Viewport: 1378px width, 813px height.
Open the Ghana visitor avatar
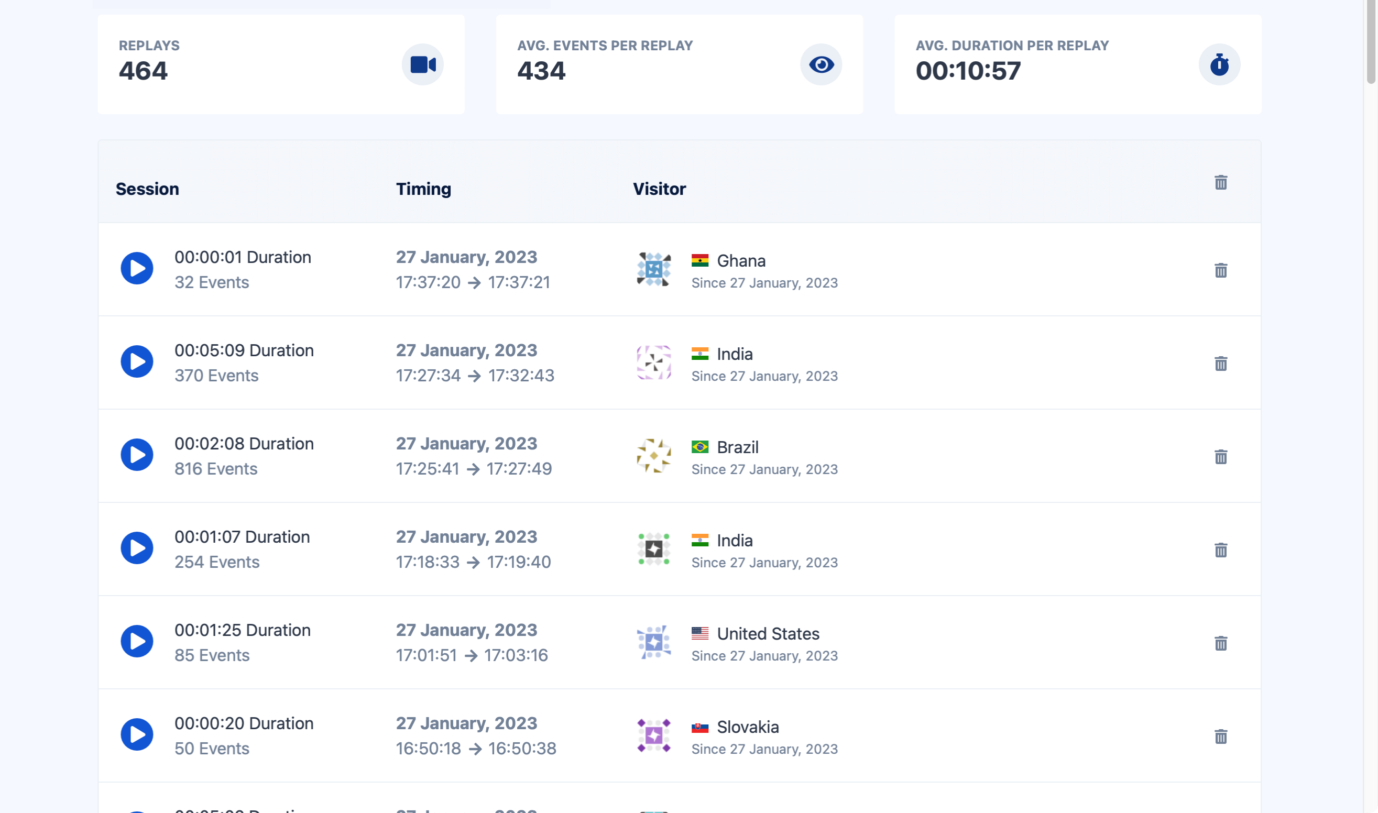(x=654, y=269)
